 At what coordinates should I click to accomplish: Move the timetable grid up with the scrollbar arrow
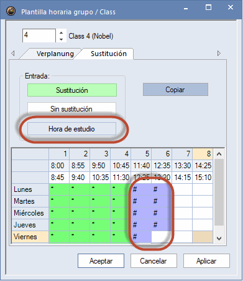pyautogui.click(x=219, y=154)
